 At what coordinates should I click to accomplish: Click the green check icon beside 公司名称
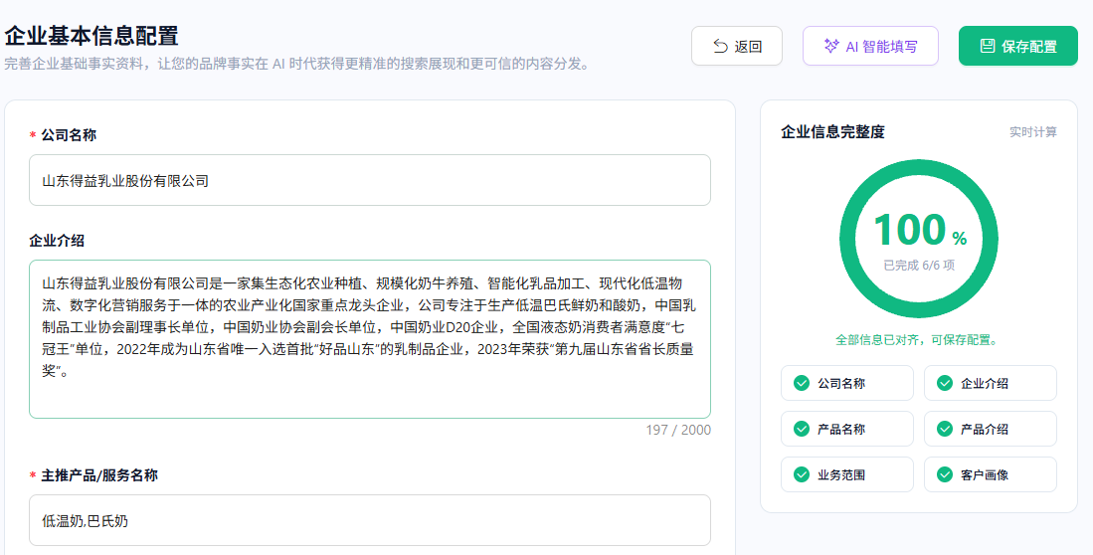pos(802,383)
